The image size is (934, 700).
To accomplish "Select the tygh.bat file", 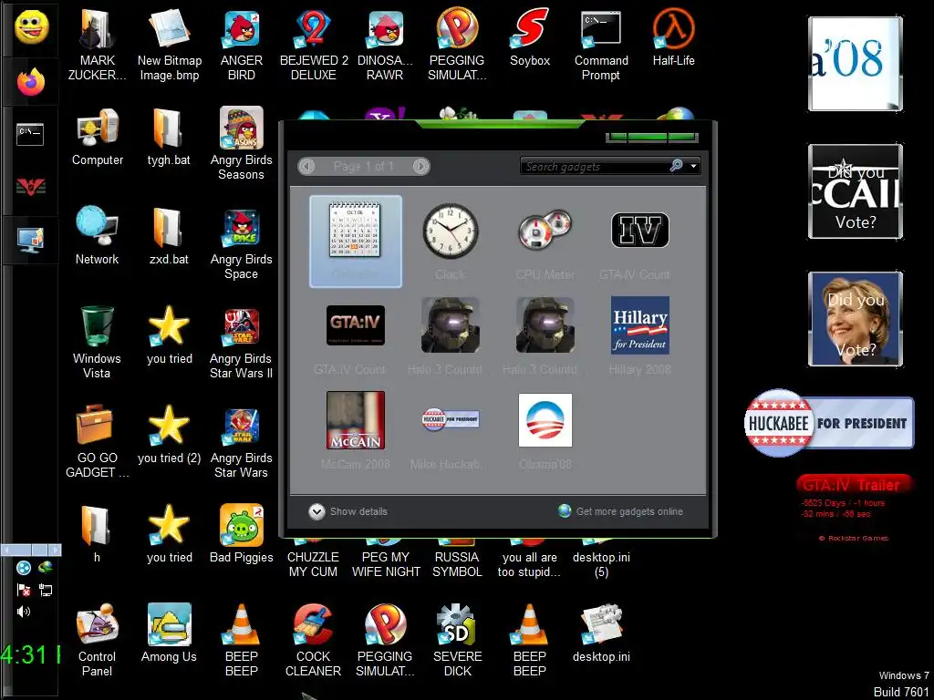I will pos(169,138).
